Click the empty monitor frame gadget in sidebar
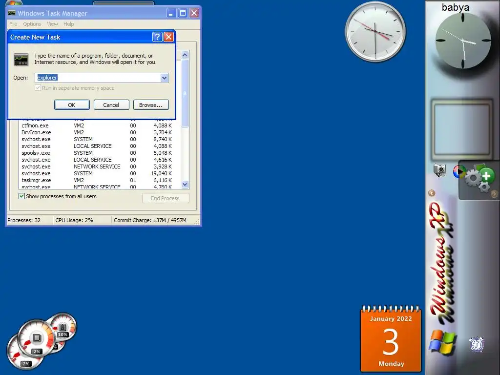Screen dimensions: 500x375 pyautogui.click(x=462, y=129)
